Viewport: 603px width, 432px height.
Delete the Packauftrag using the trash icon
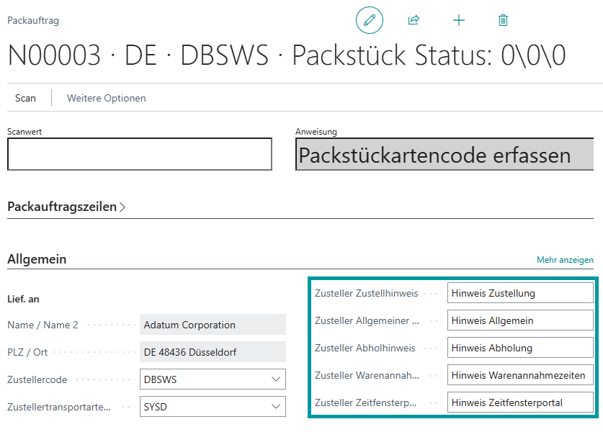tap(503, 20)
